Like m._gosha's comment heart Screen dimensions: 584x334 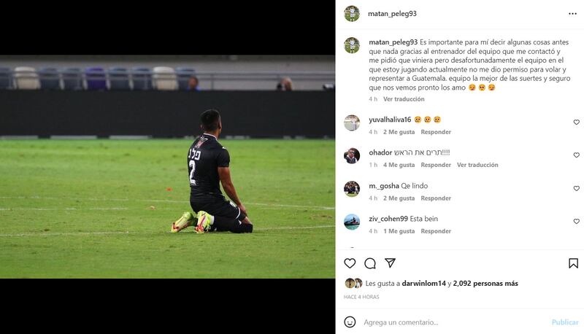click(576, 188)
